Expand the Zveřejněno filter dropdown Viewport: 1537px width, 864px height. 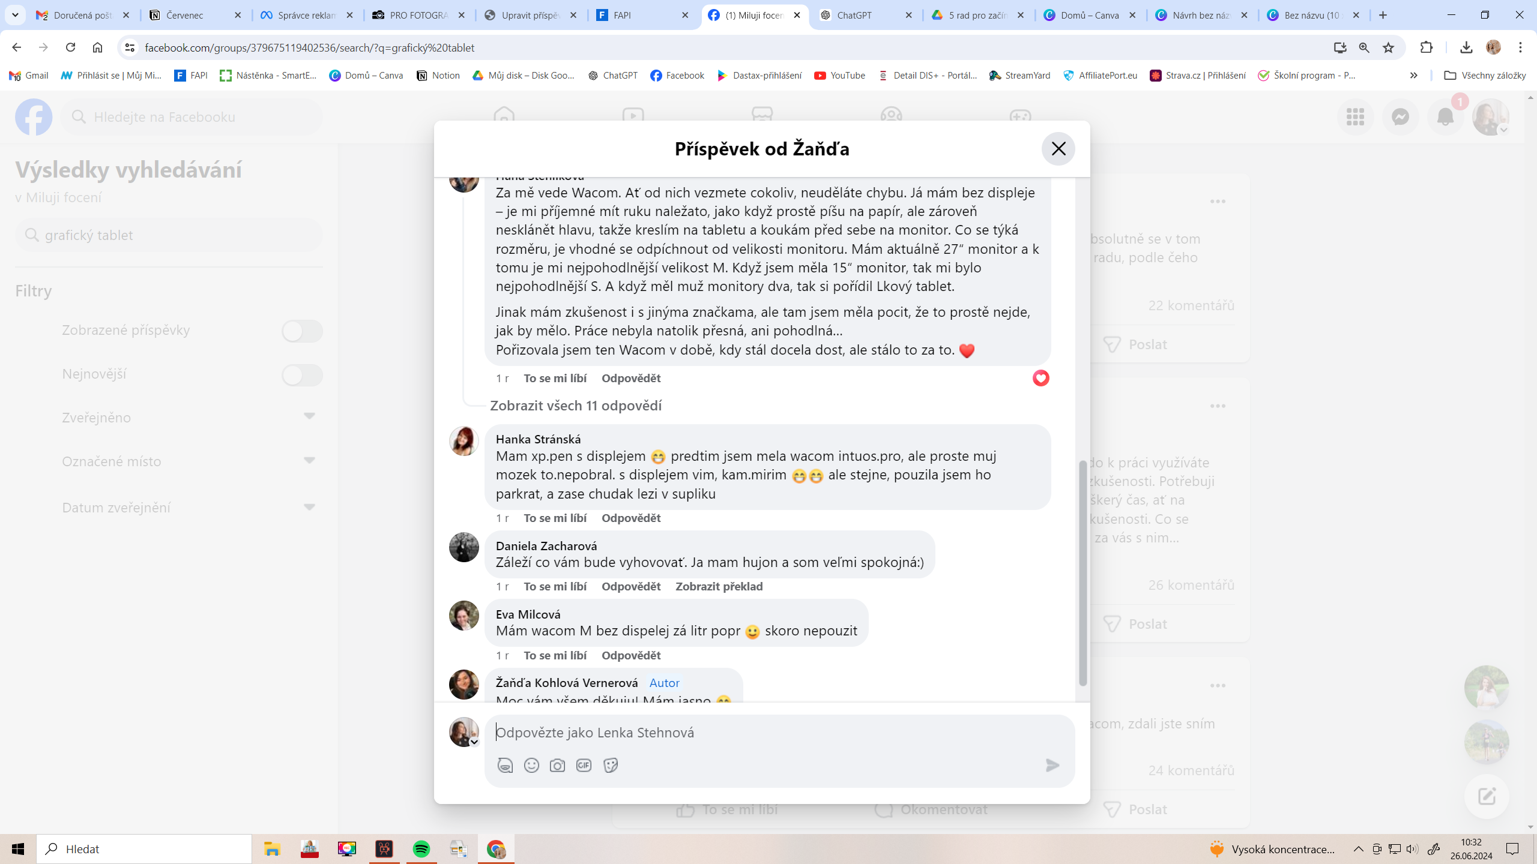click(x=309, y=416)
